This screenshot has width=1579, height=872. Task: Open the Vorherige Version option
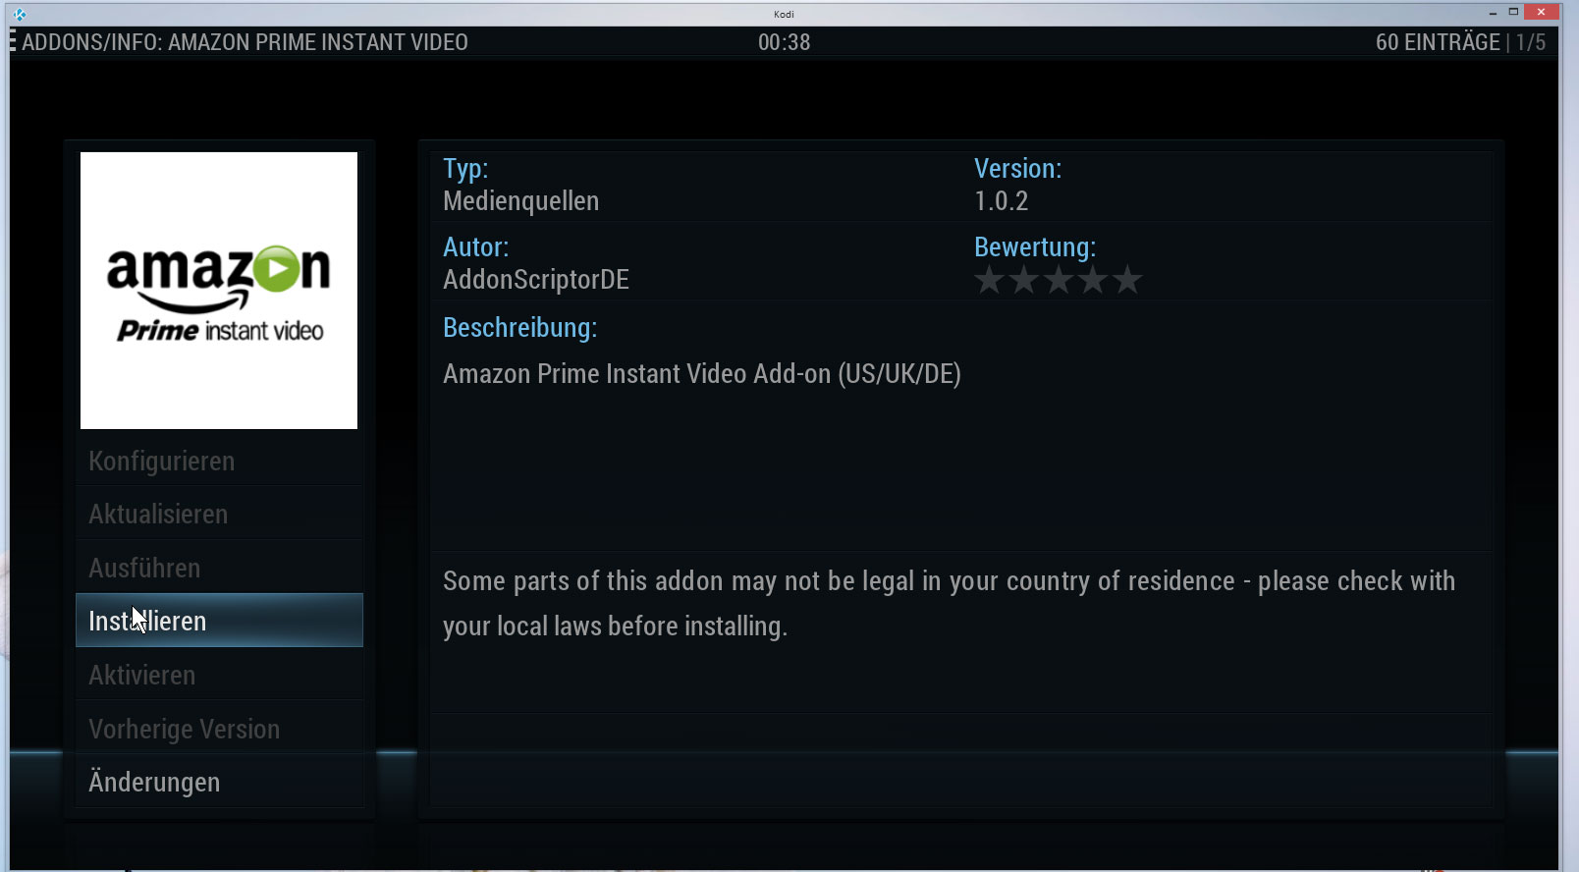click(x=219, y=729)
